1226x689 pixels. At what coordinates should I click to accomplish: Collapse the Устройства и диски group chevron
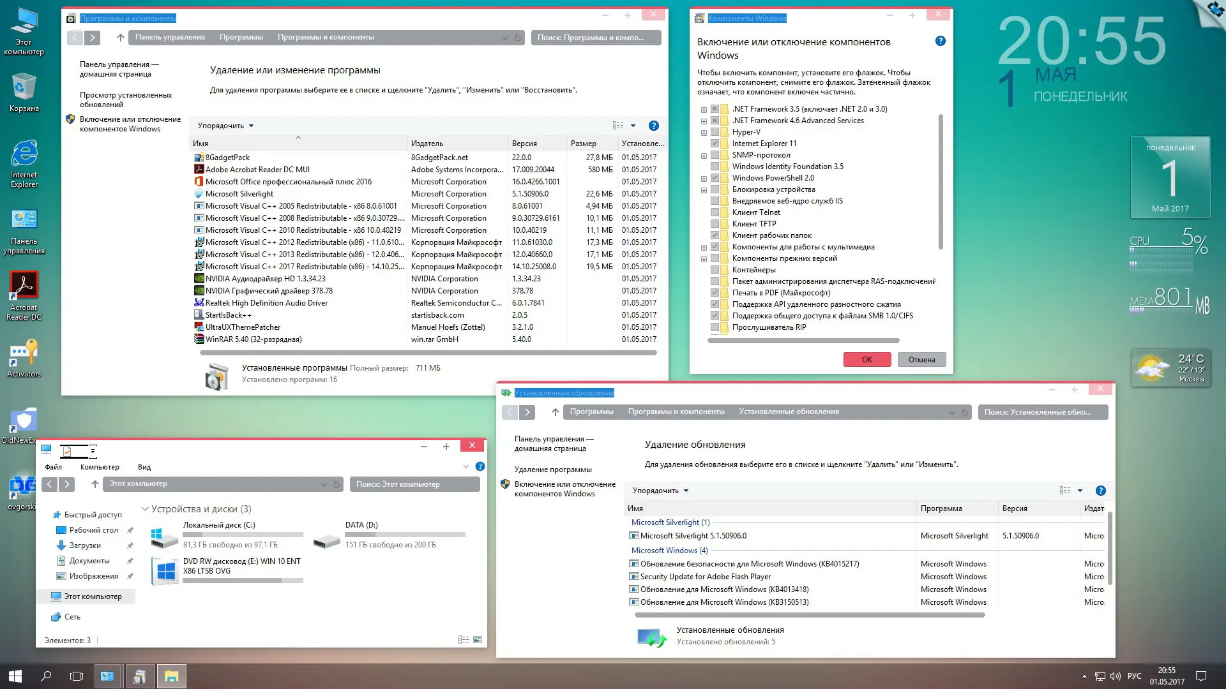pyautogui.click(x=145, y=509)
